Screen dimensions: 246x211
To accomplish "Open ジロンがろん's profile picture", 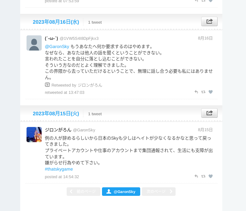I will click(x=34, y=135).
